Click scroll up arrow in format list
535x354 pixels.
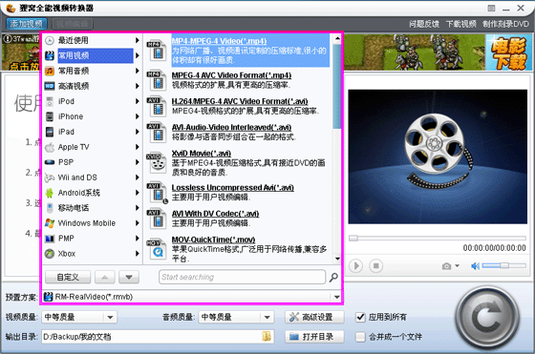pyautogui.click(x=337, y=38)
